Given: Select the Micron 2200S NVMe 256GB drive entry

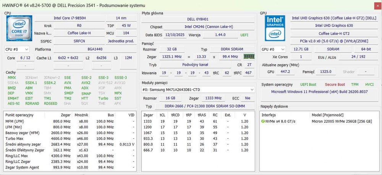Looking at the screenshot, I should pos(342,122).
